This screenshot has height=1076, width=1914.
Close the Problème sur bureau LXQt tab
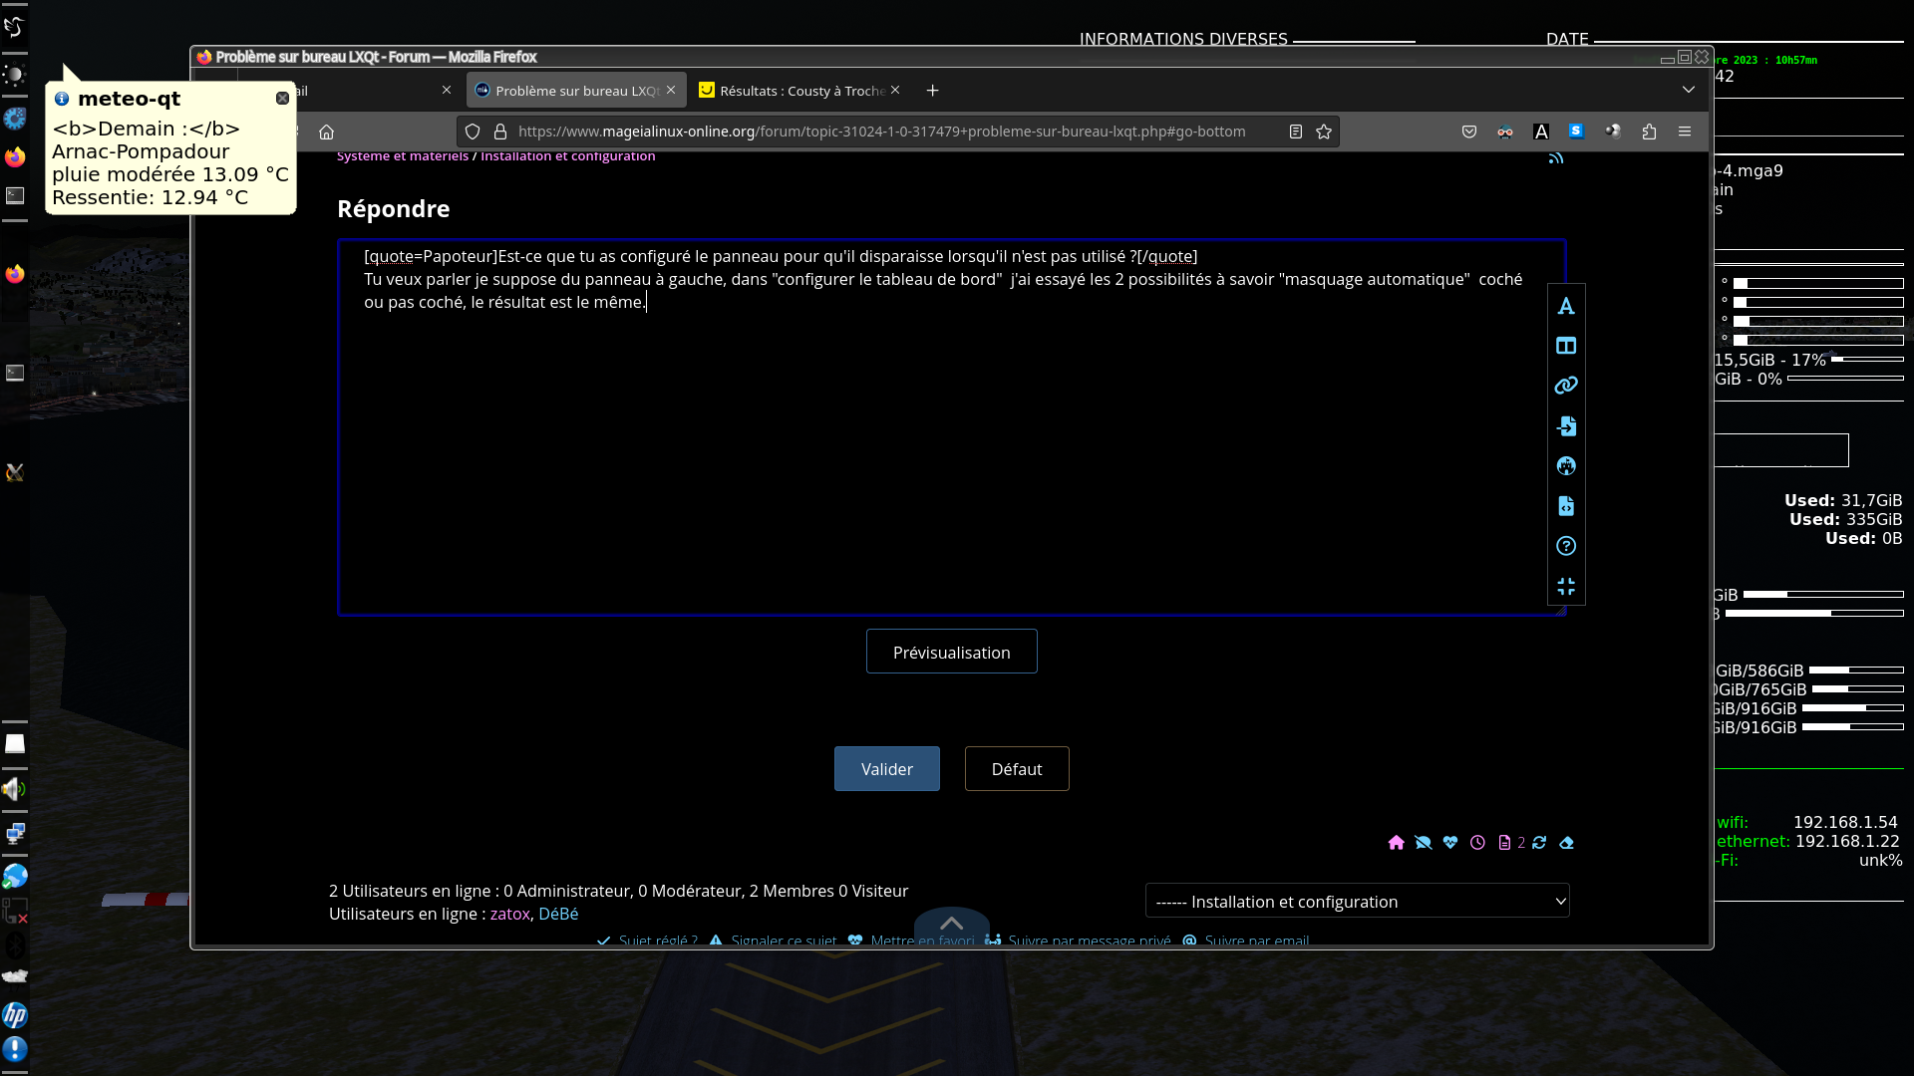[671, 90]
